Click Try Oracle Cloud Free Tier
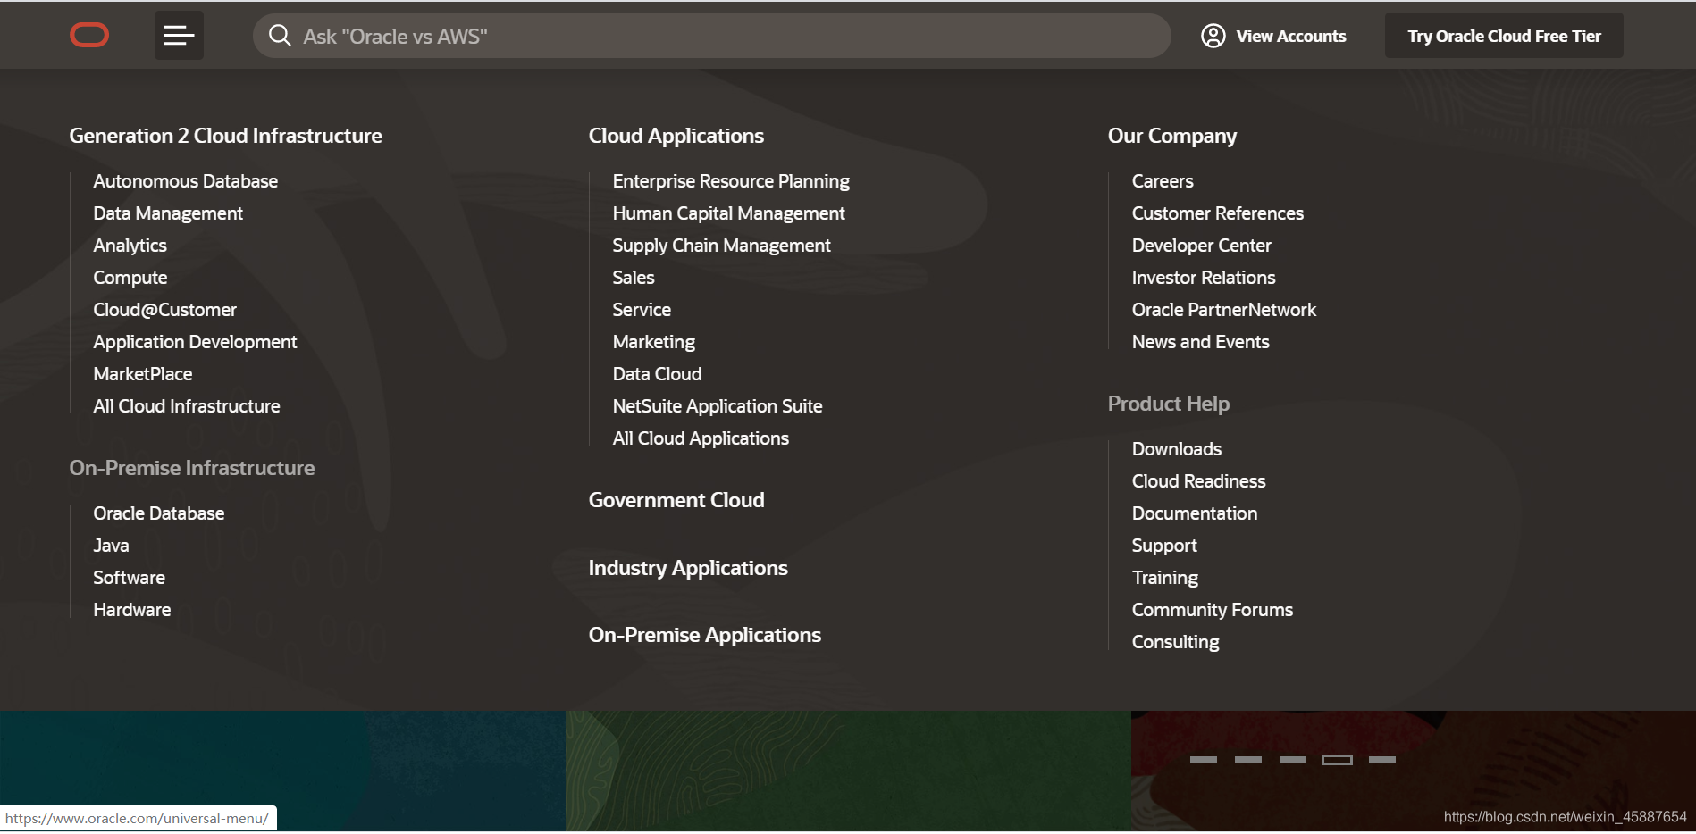The width and height of the screenshot is (1696, 834). [1504, 36]
